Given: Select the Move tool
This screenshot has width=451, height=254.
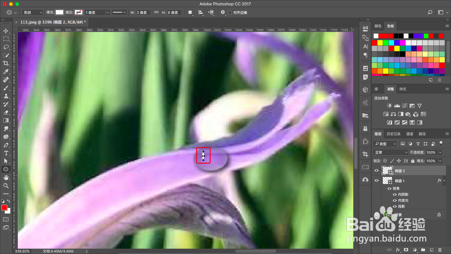Looking at the screenshot, I should [x=6, y=31].
